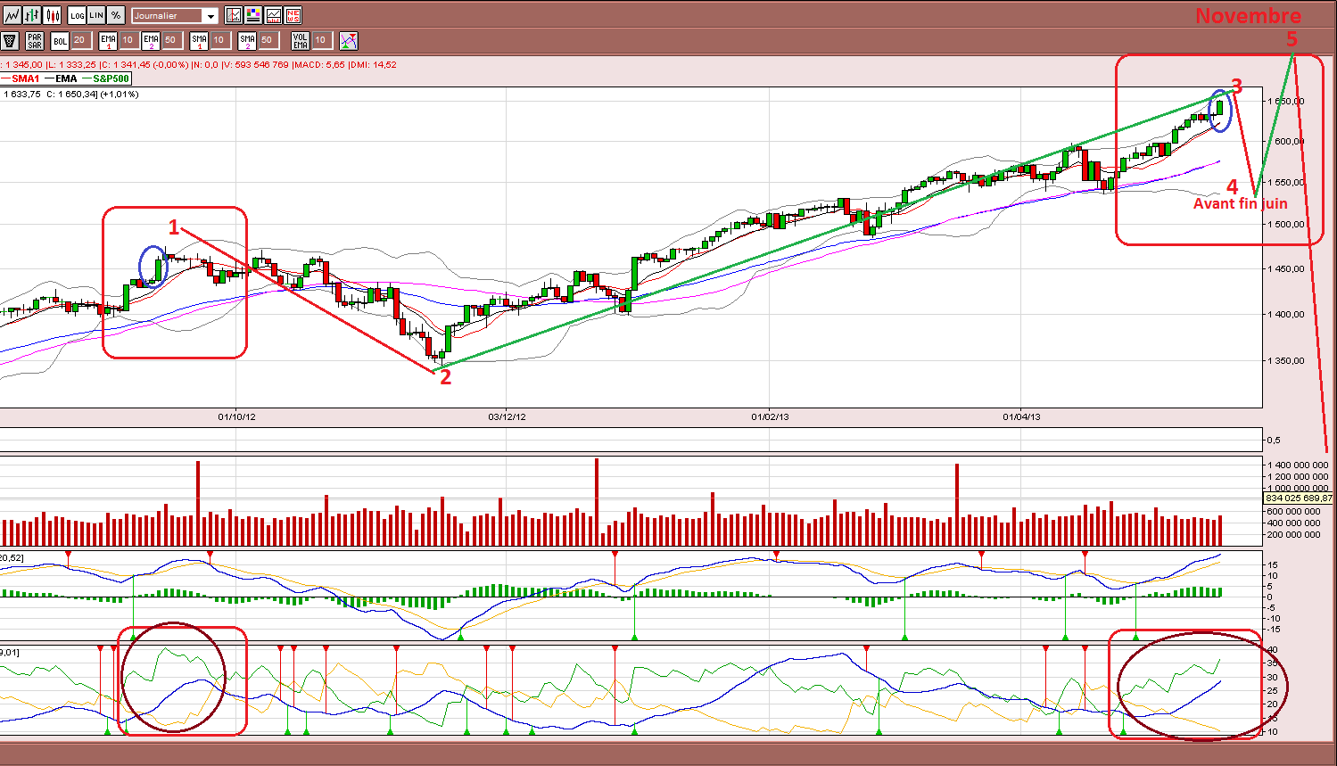Edit the SMA 2 period field
The image size is (1337, 766).
click(x=268, y=41)
